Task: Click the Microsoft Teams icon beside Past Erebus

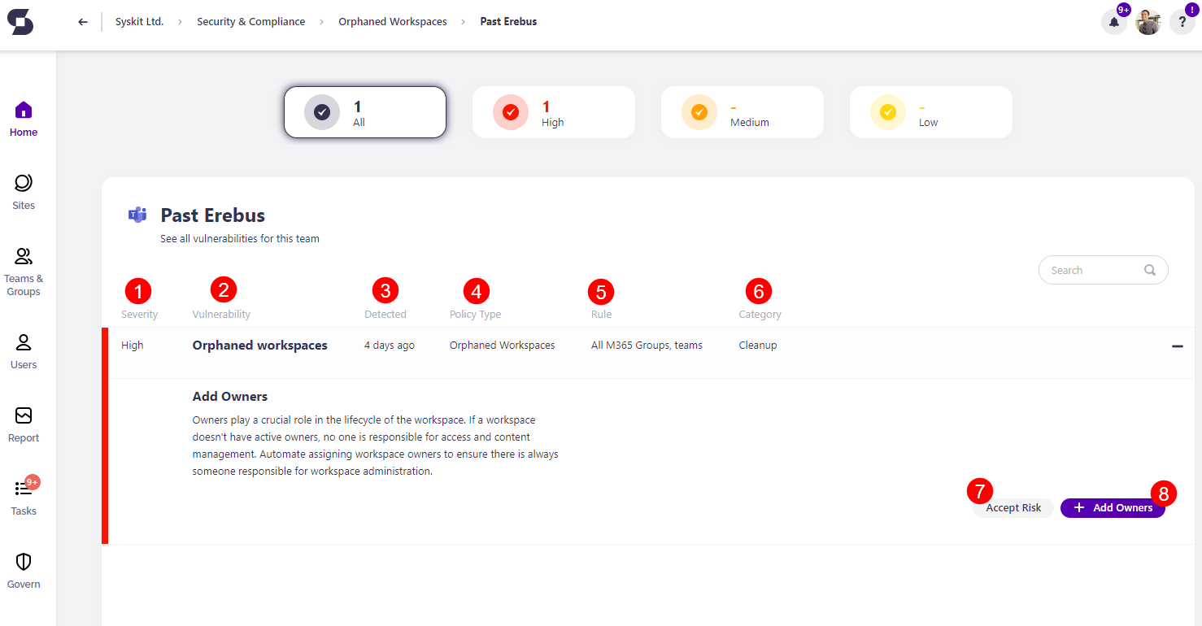Action: tap(137, 215)
